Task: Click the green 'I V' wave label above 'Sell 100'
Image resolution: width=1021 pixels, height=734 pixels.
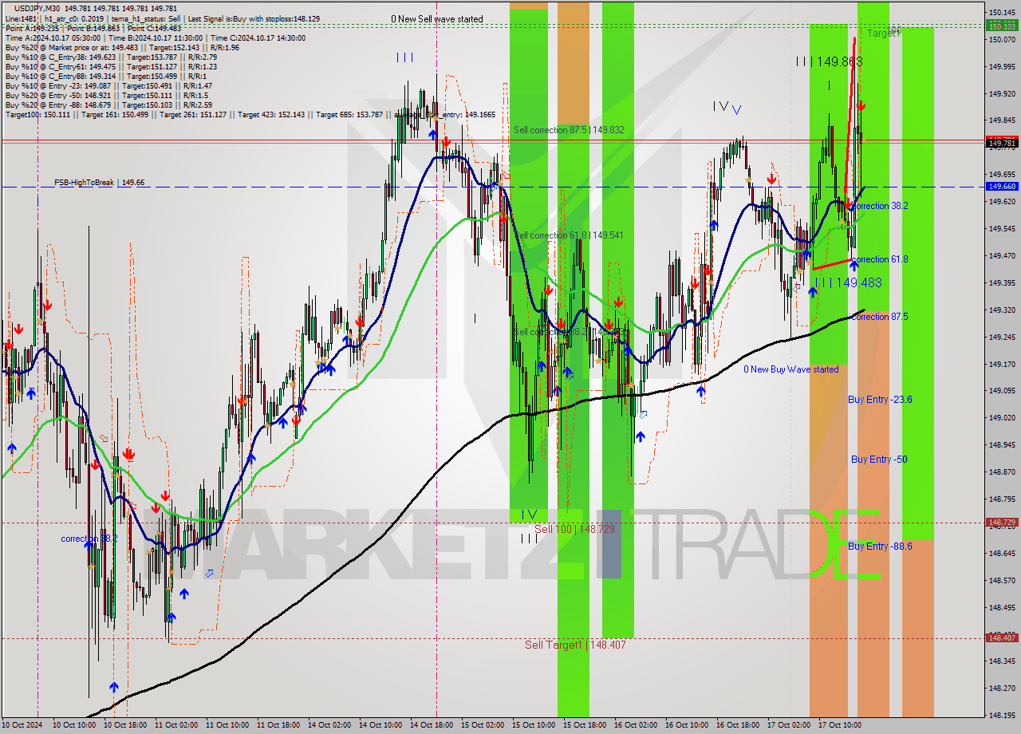Action: point(529,515)
